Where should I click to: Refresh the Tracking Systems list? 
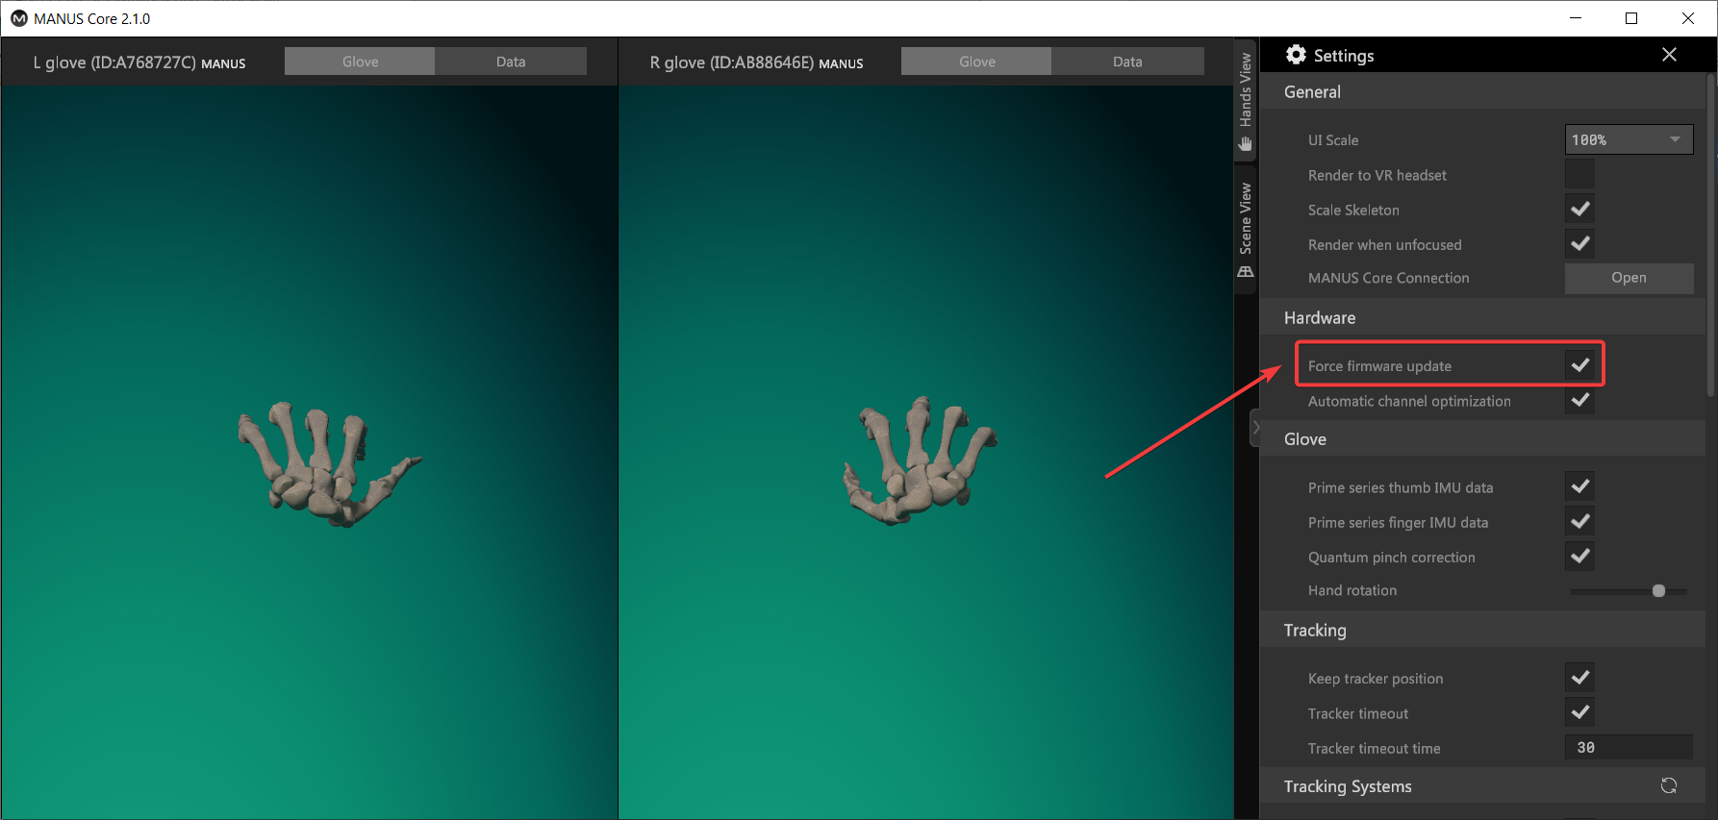pyautogui.click(x=1668, y=786)
